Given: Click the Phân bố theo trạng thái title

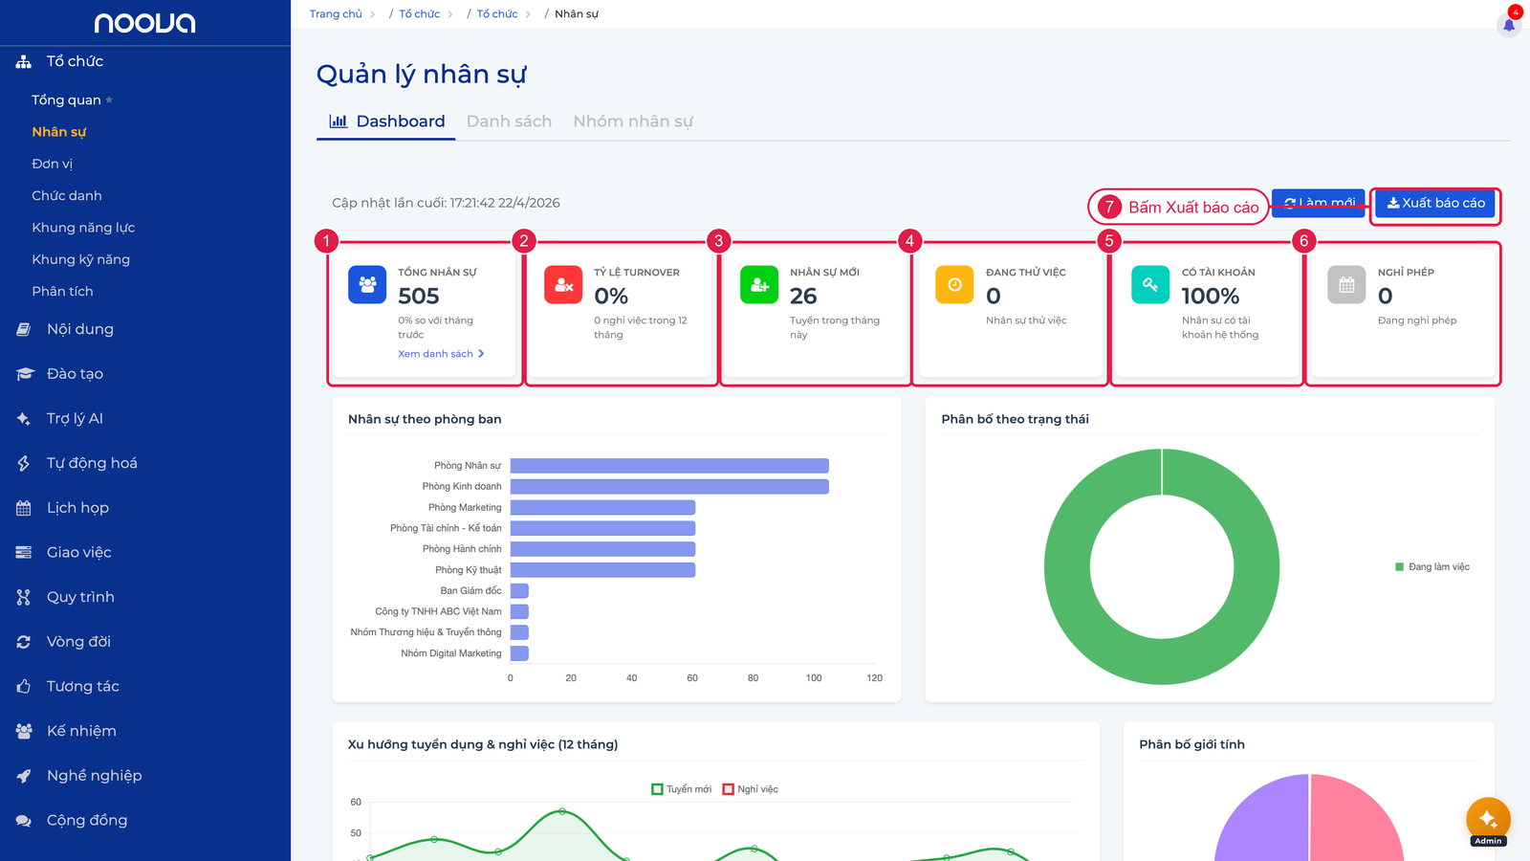Looking at the screenshot, I should [1015, 419].
